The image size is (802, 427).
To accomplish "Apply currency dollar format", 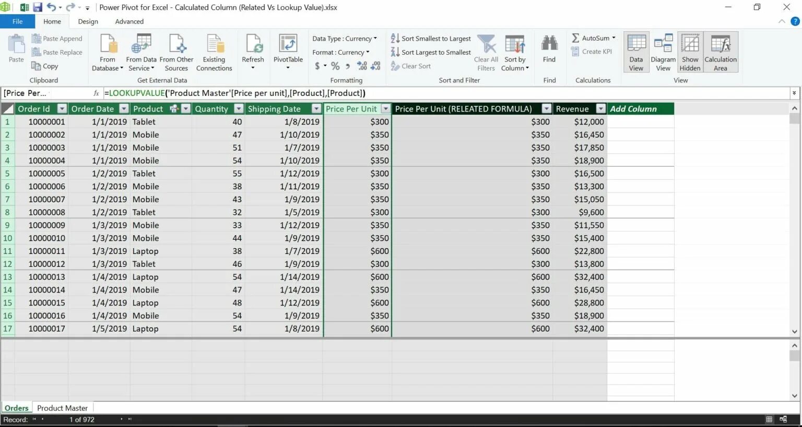I will [x=317, y=66].
